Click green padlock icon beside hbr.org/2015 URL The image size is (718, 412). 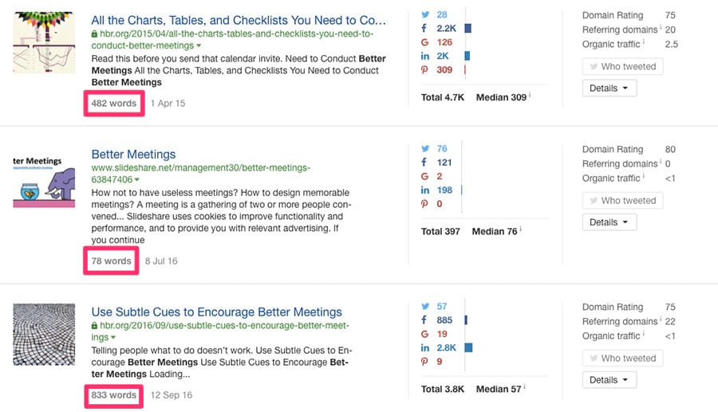[x=94, y=33]
